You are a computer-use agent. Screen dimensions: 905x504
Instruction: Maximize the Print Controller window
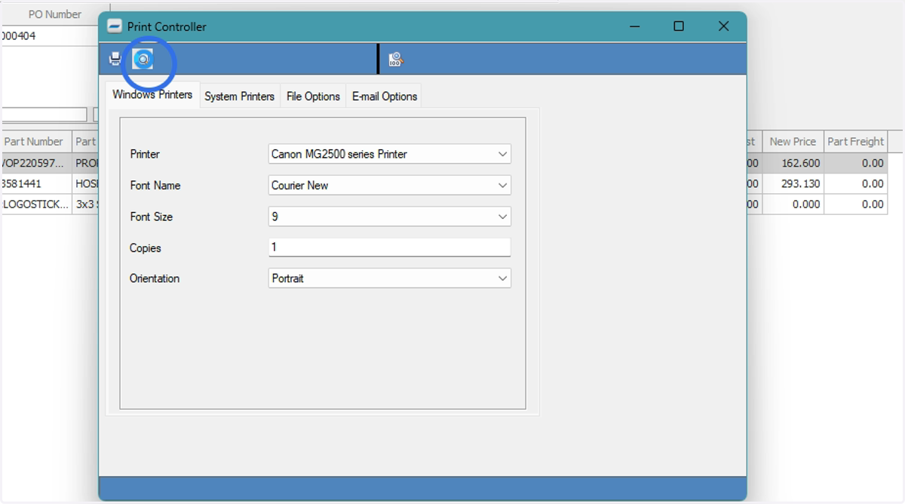point(679,26)
